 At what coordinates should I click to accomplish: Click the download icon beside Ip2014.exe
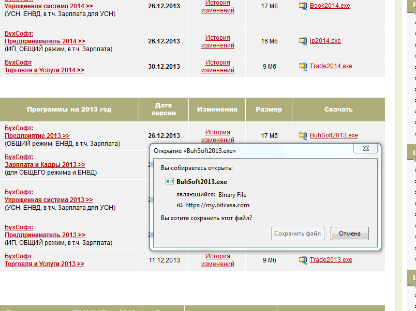tap(303, 41)
